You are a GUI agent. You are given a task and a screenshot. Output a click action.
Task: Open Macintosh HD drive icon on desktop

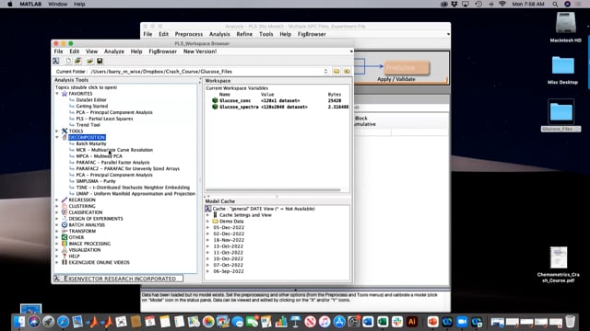click(565, 23)
